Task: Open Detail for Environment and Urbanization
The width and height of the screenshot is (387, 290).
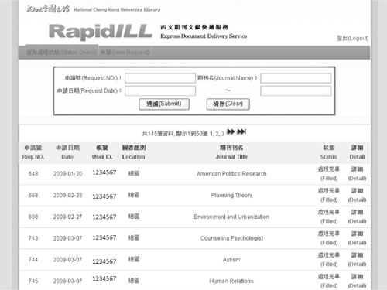Action: 357,217
